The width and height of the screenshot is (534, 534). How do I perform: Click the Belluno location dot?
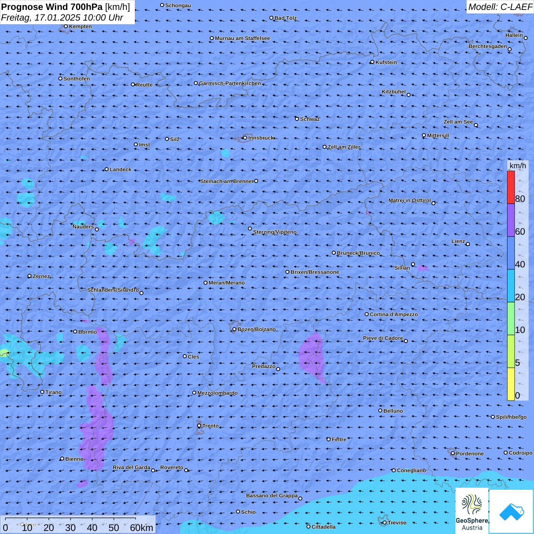tap(380, 410)
